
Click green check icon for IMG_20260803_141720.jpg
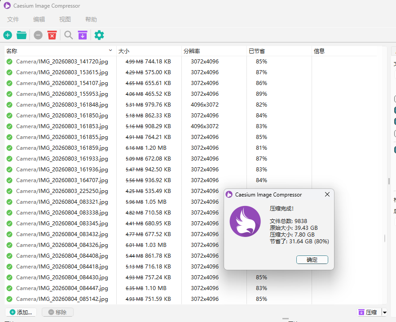tap(9, 62)
